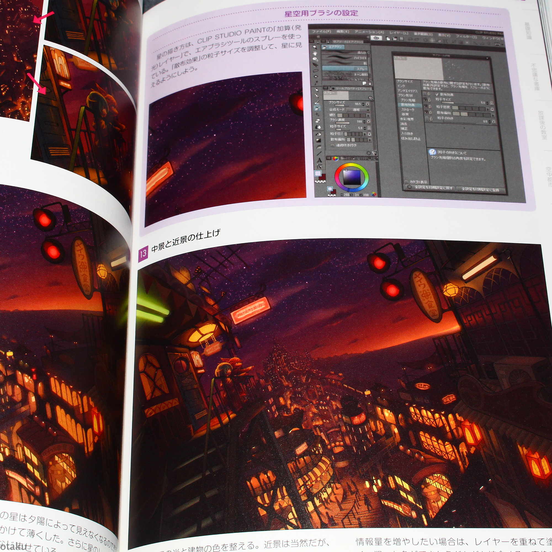This screenshot has height=552, width=552.
Task: Select 散布効果 category in detail dialog
Action: pos(410,105)
